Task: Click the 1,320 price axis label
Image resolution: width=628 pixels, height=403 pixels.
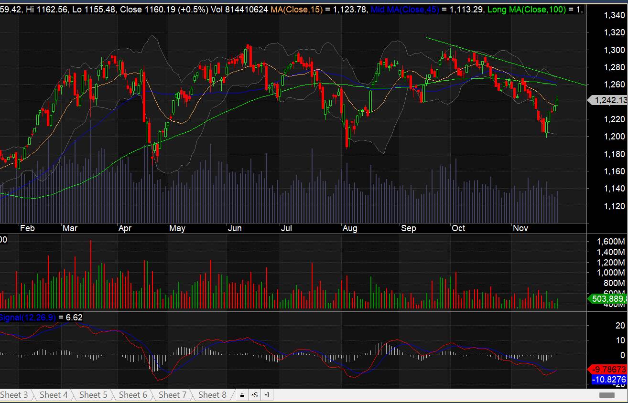Action: point(614,32)
